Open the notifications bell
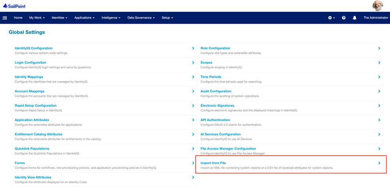This screenshot has height=187, width=390. (355, 18)
